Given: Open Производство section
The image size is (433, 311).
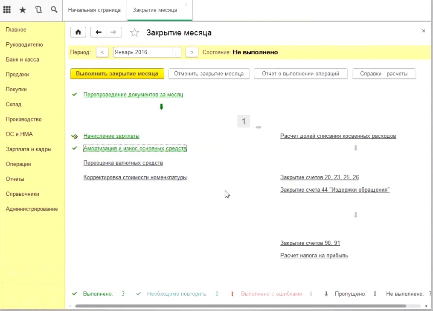Looking at the screenshot, I should tap(24, 119).
